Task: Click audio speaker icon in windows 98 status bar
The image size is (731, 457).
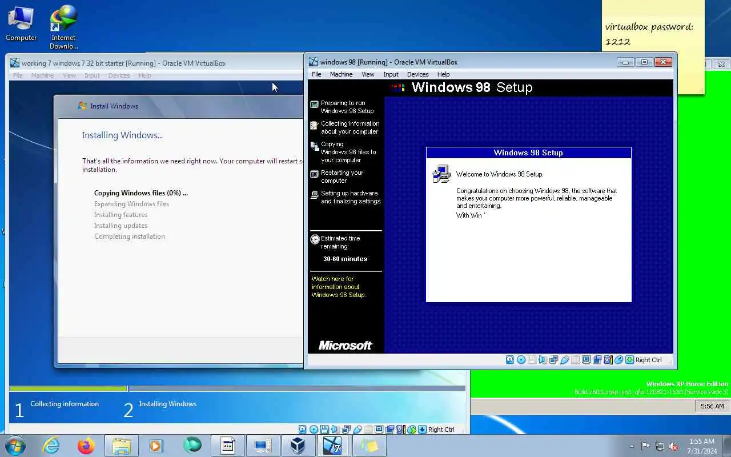Action: coord(543,360)
